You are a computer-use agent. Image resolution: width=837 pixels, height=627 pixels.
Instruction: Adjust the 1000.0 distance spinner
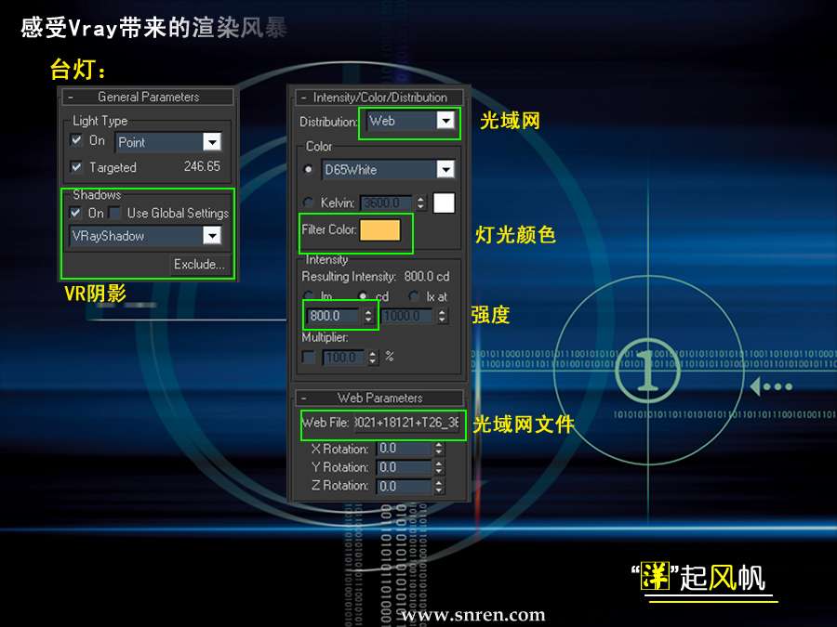click(442, 316)
